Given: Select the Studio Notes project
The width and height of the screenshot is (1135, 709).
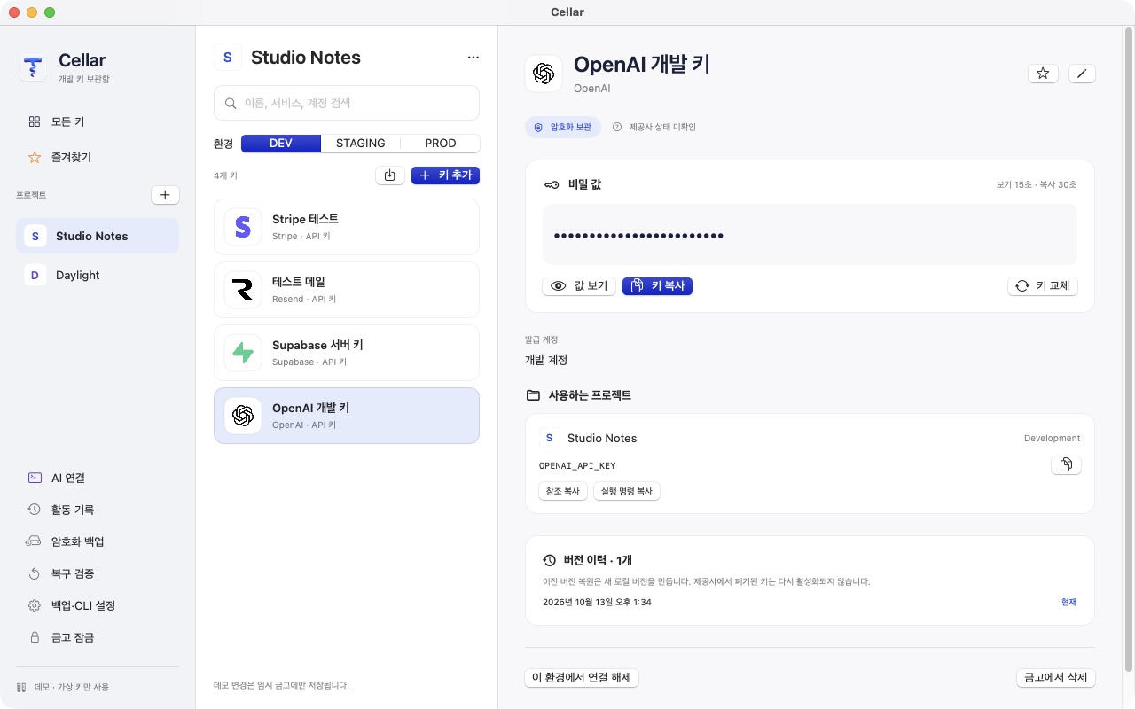Looking at the screenshot, I should (x=98, y=236).
